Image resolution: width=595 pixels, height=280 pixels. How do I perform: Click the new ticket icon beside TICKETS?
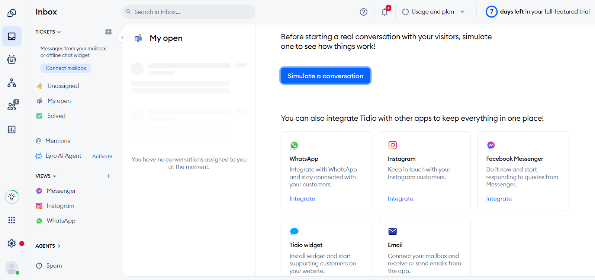(108, 32)
